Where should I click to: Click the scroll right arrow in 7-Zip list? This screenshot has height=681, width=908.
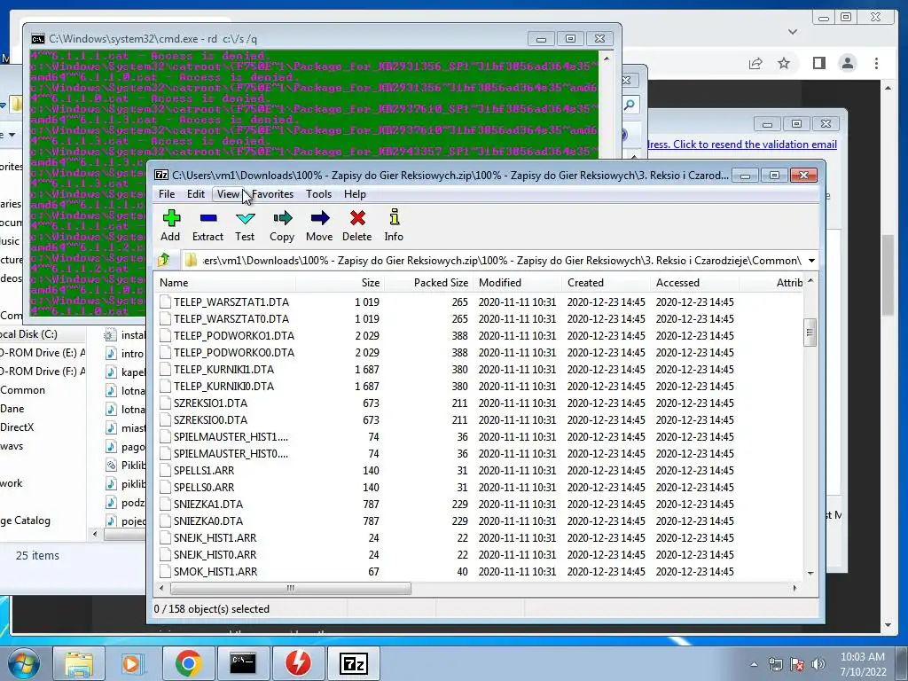click(x=794, y=589)
